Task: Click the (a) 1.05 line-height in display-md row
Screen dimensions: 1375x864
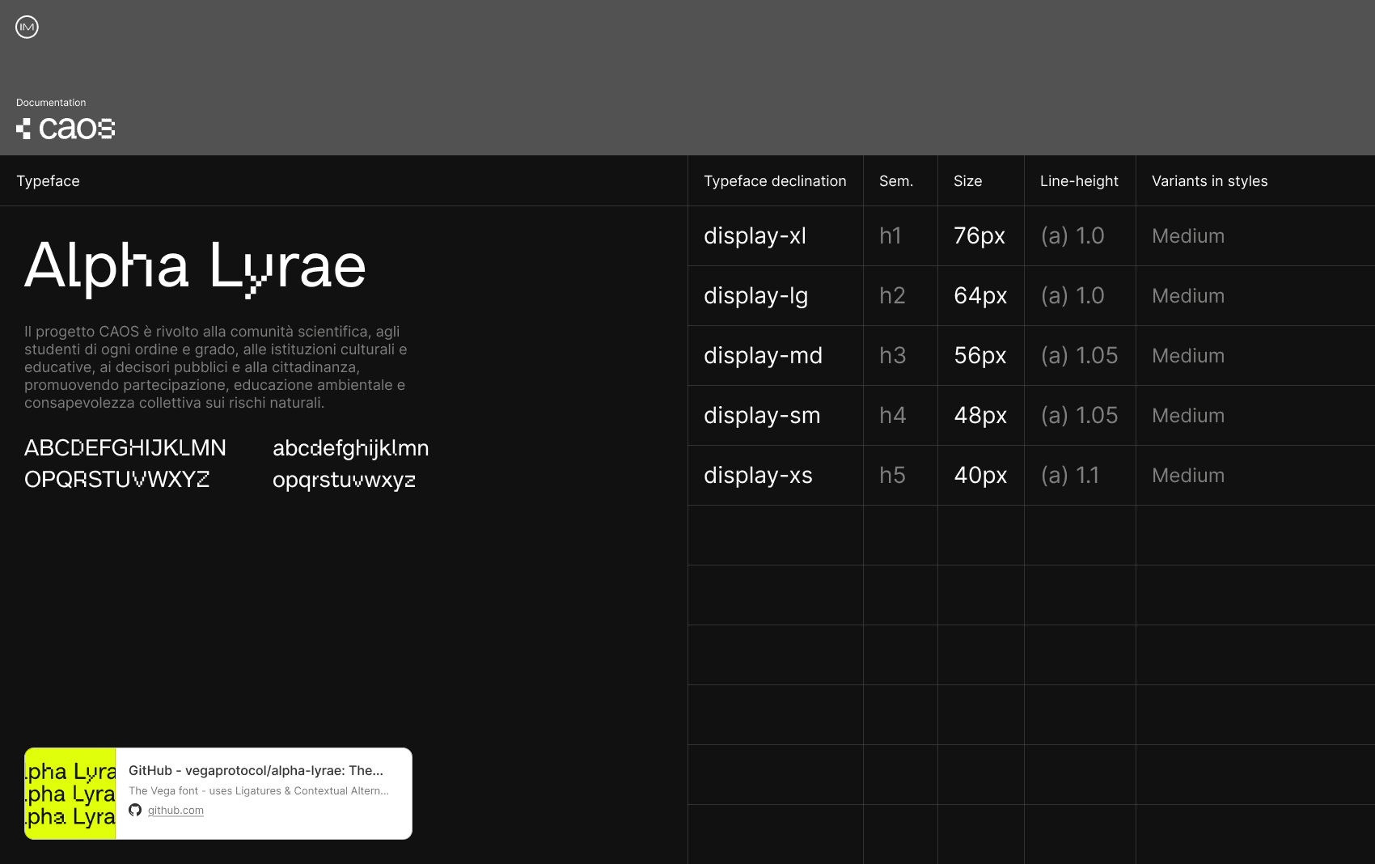Action: pyautogui.click(x=1079, y=355)
